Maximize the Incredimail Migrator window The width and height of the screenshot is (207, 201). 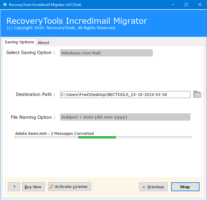click(x=186, y=5)
